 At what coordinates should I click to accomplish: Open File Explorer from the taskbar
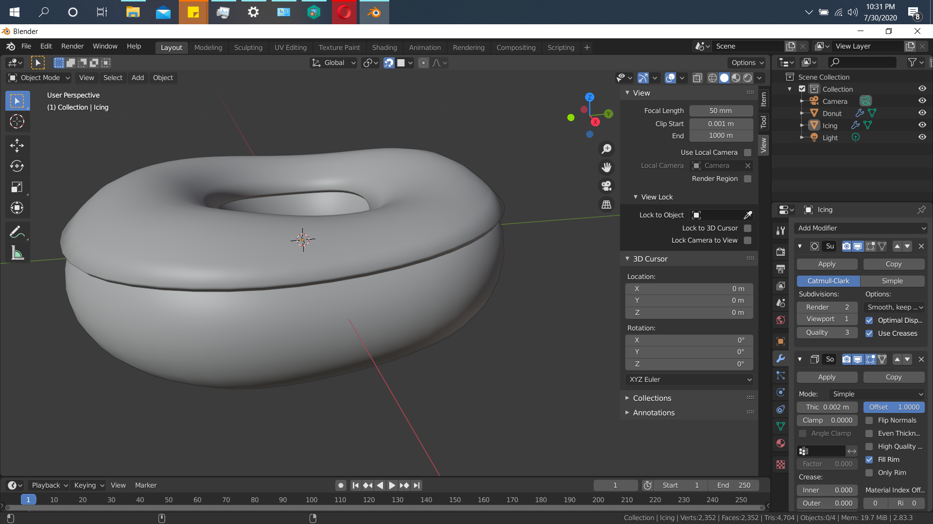click(133, 12)
